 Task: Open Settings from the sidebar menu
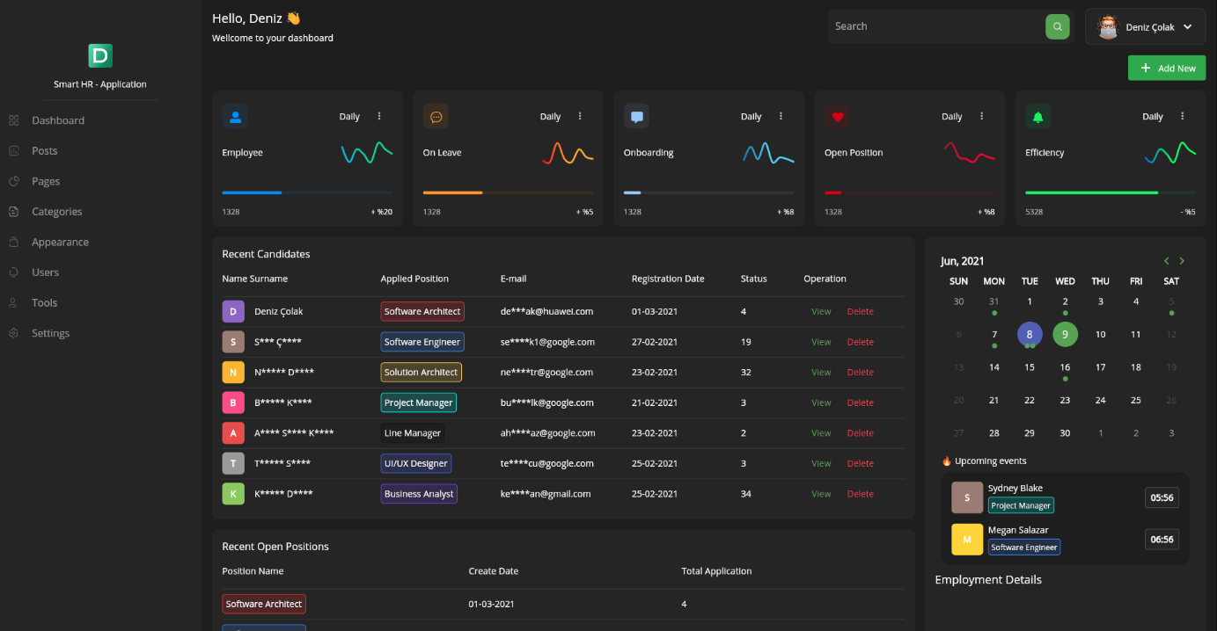pos(50,333)
